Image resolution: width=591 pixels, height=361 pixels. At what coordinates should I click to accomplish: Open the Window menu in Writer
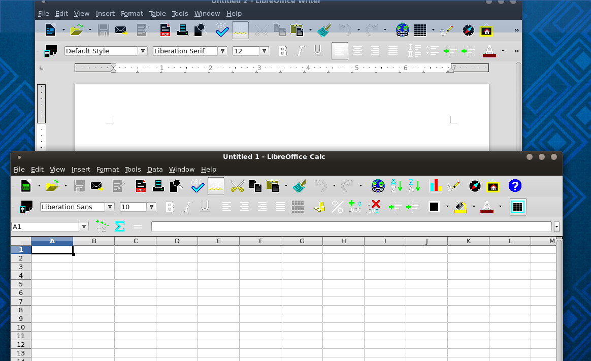[207, 14]
